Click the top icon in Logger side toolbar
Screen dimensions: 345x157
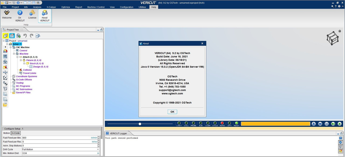coord(340,138)
